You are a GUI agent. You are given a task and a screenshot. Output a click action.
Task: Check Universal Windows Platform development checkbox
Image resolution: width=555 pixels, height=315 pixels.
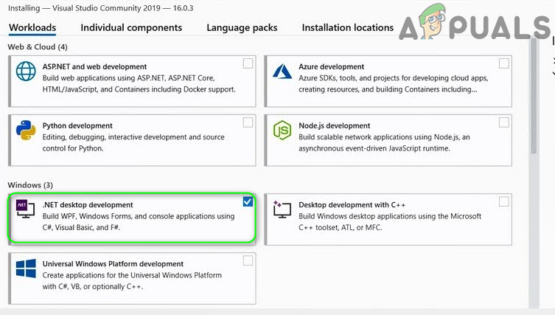[x=248, y=260]
